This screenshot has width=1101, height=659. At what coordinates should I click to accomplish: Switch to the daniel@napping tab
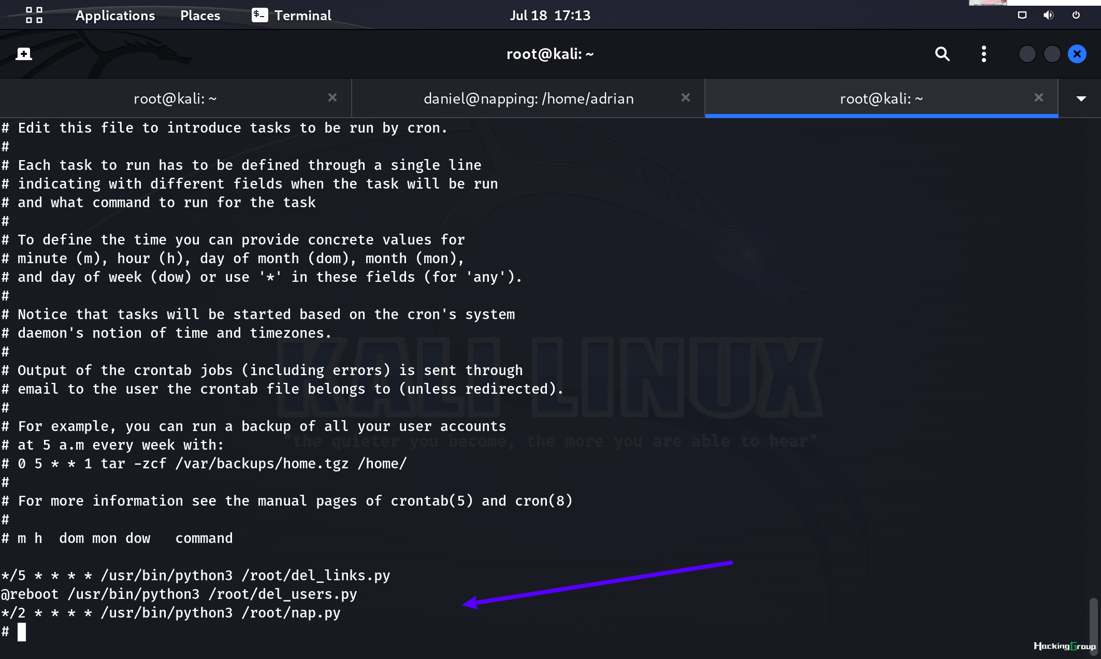[x=528, y=98]
